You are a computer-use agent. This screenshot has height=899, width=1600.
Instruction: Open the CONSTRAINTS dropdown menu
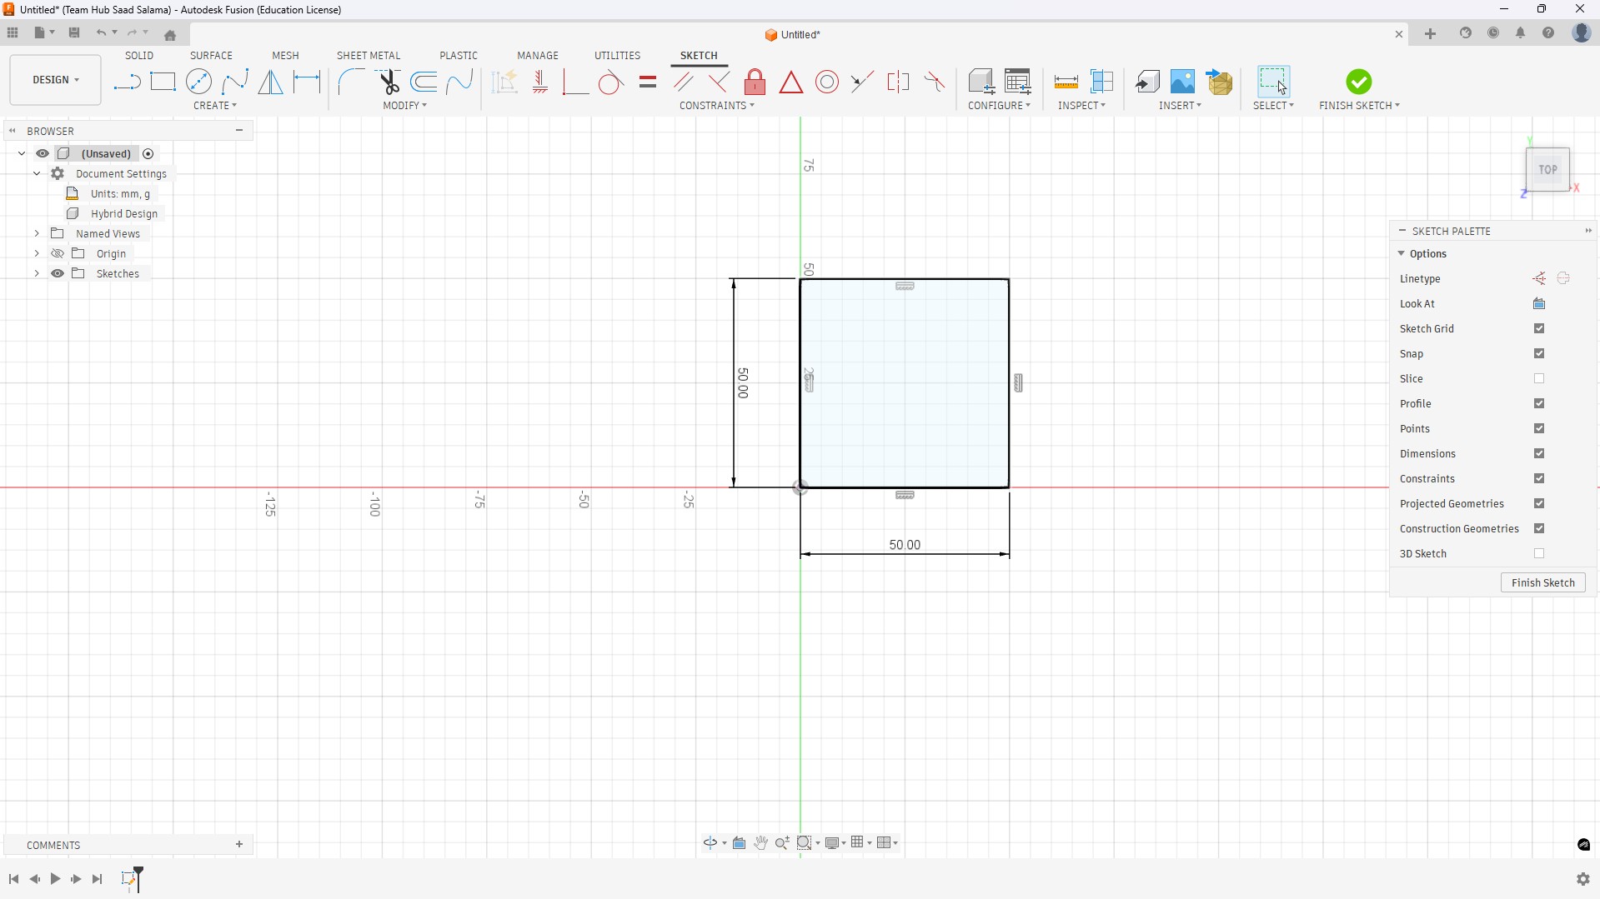click(717, 106)
